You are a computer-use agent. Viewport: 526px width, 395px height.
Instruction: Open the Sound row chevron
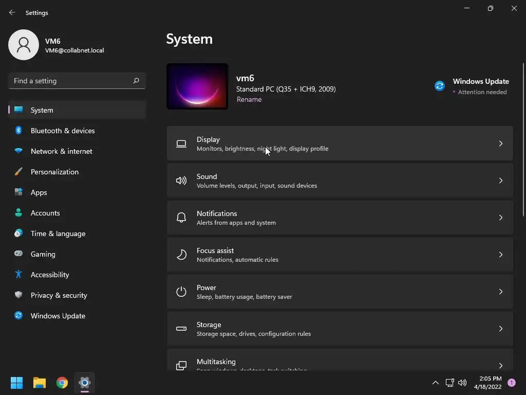[500, 181]
